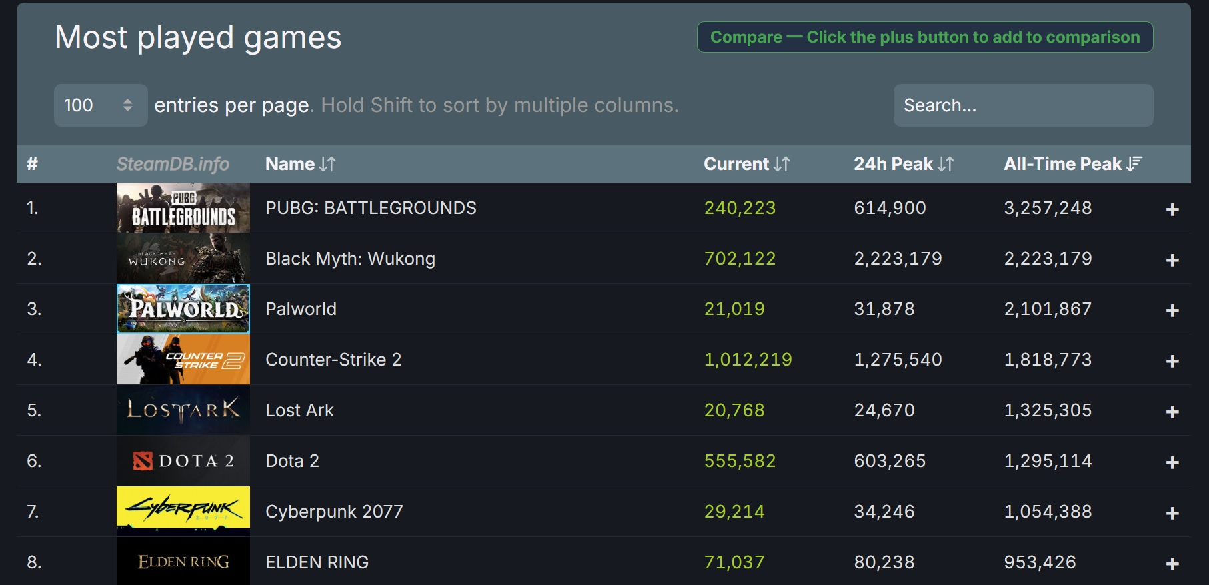Click current players value 1,012,219

click(x=748, y=360)
